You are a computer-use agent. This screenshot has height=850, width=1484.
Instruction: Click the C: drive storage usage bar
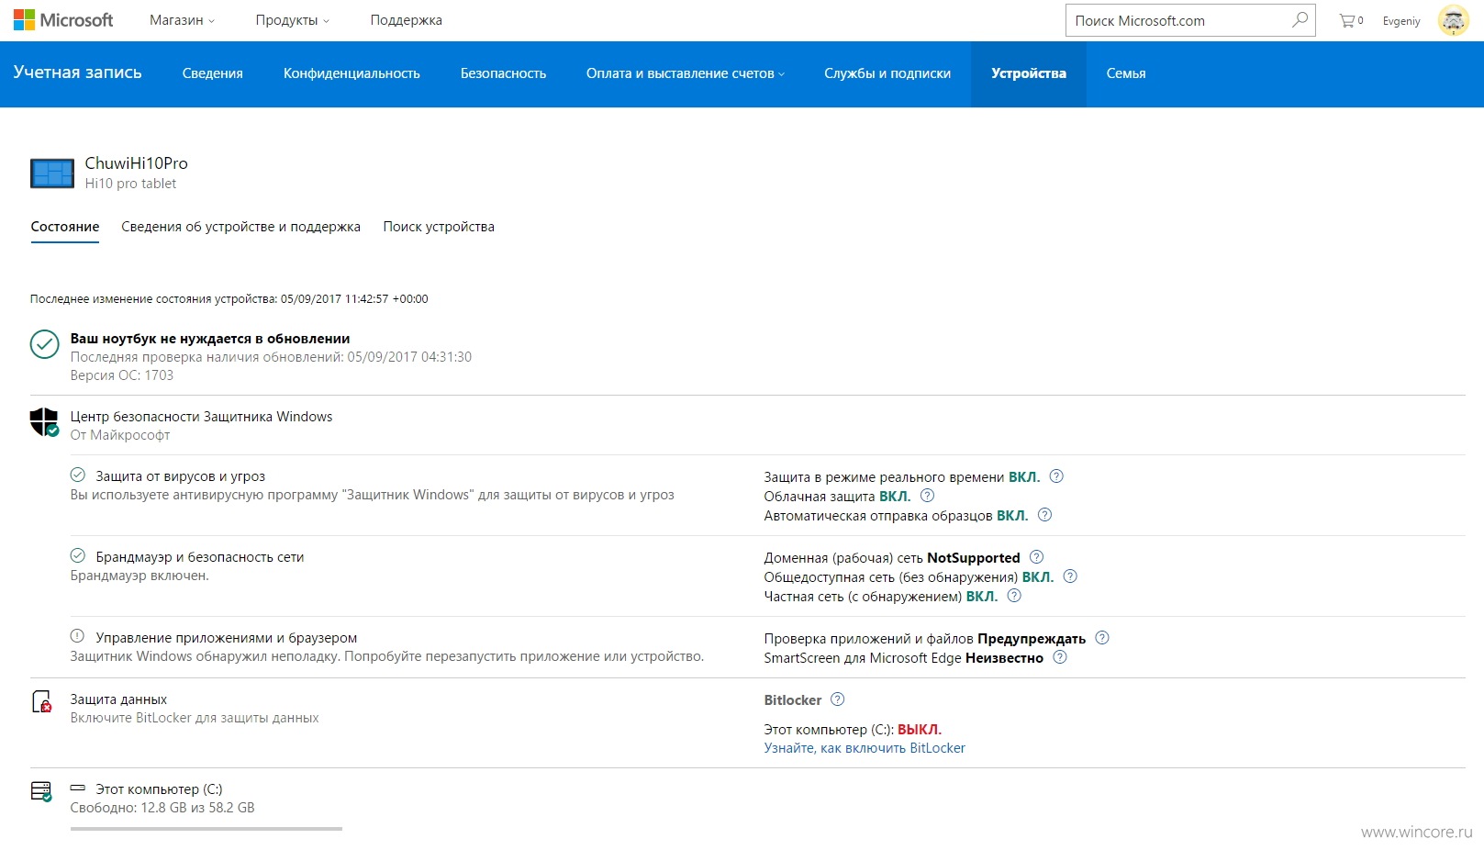[206, 829]
